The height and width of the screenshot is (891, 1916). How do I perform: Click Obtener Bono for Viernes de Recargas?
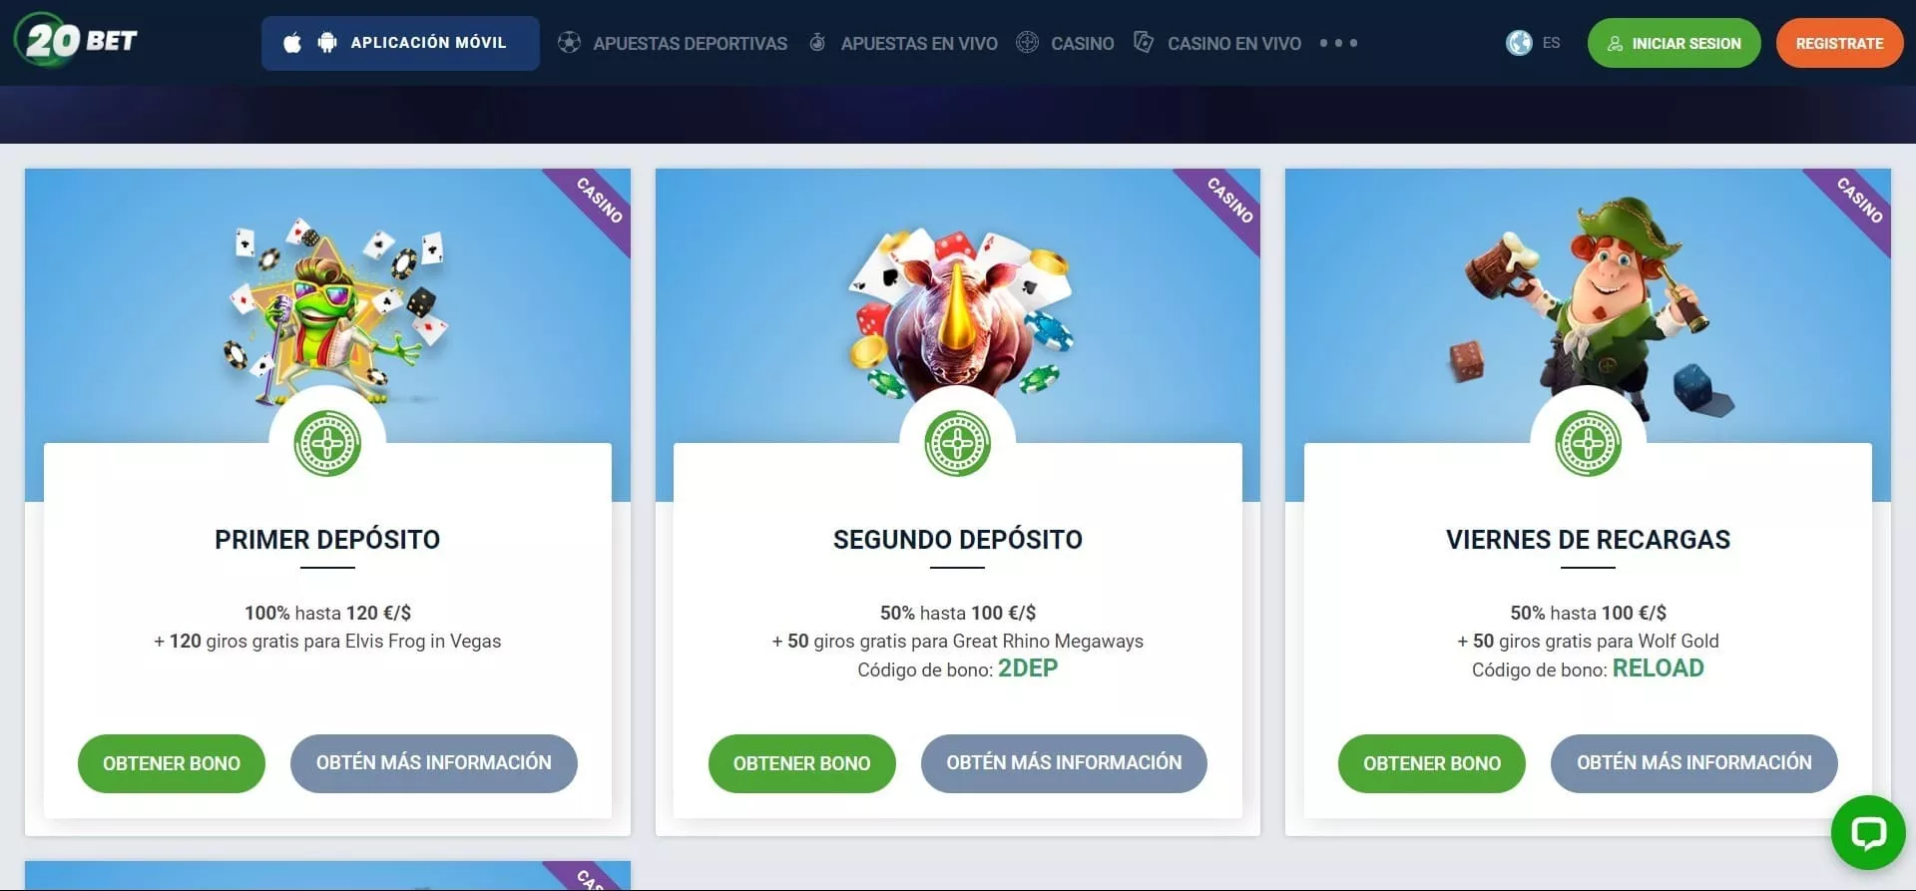(1432, 763)
